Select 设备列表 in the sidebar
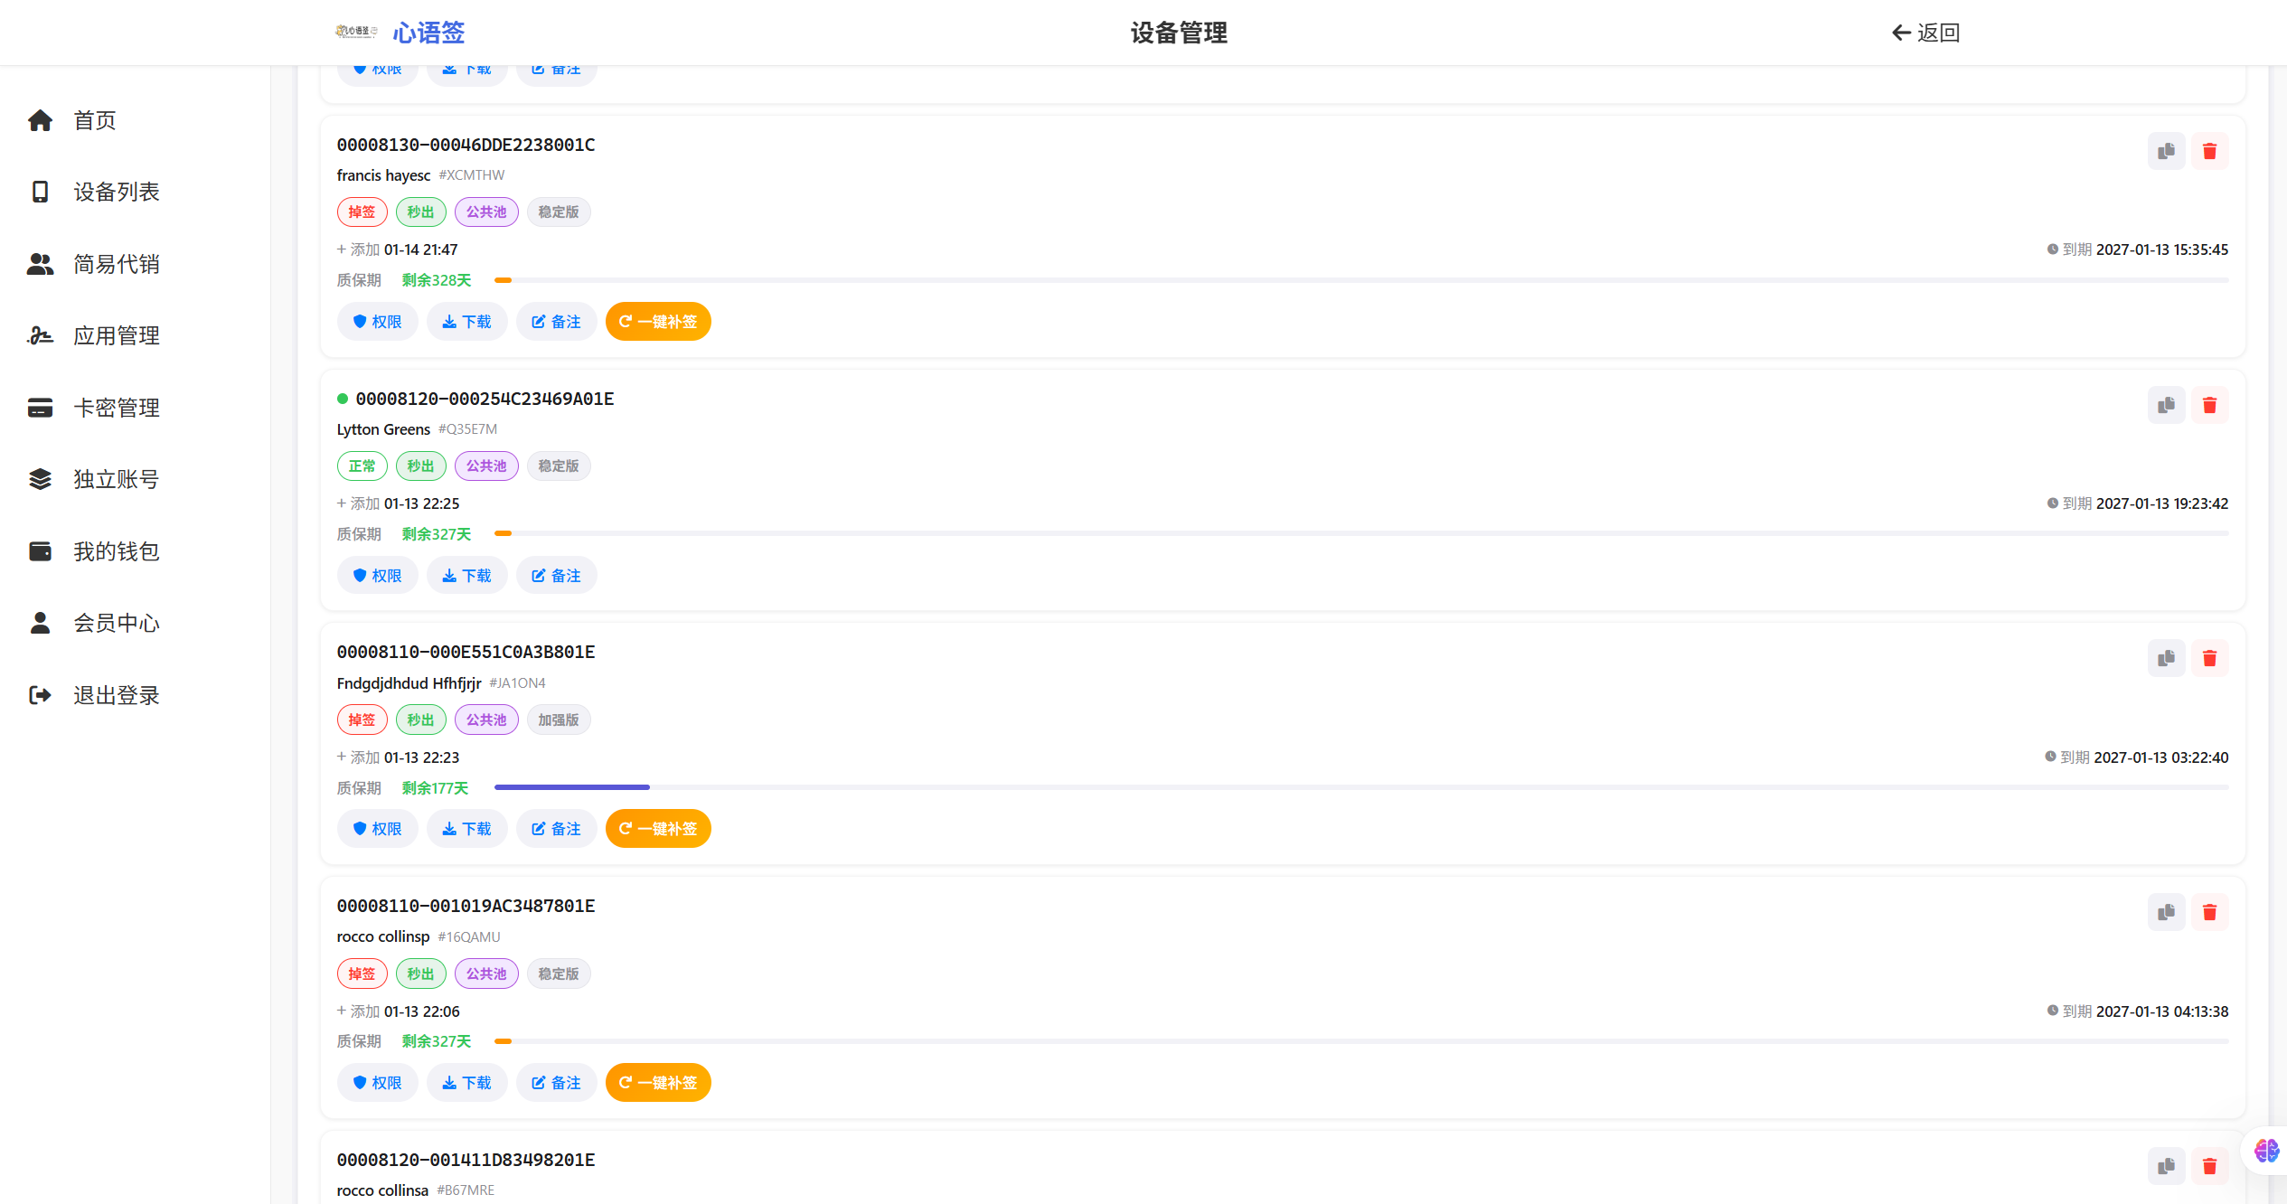 (x=117, y=192)
